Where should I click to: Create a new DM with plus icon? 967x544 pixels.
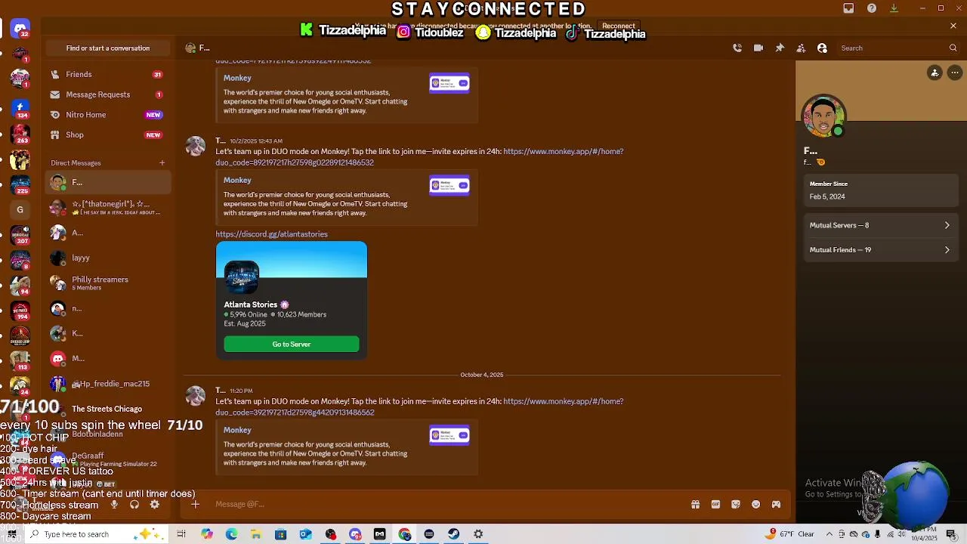162,162
